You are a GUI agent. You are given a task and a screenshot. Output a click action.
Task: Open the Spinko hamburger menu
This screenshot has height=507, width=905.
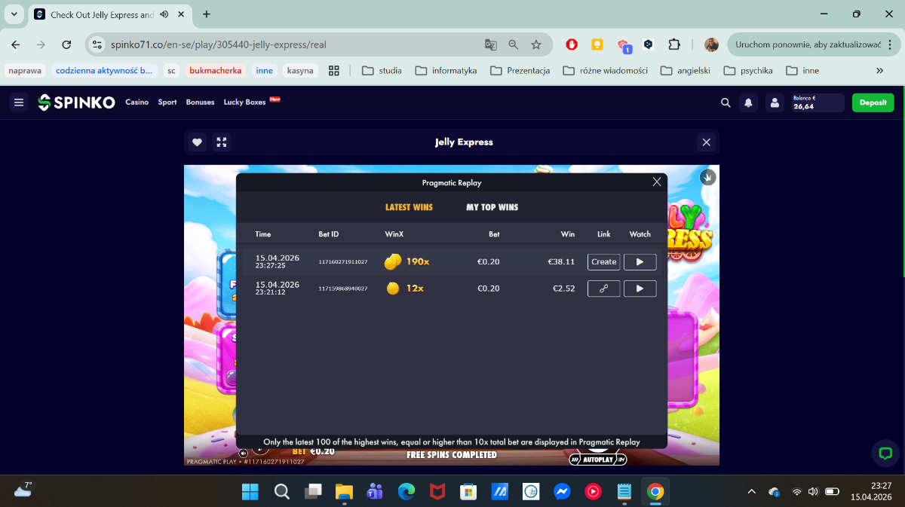point(20,102)
